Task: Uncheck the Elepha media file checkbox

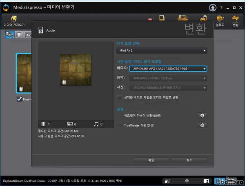Action: (x=19, y=99)
